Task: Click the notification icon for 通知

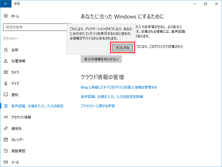Action: [6, 95]
